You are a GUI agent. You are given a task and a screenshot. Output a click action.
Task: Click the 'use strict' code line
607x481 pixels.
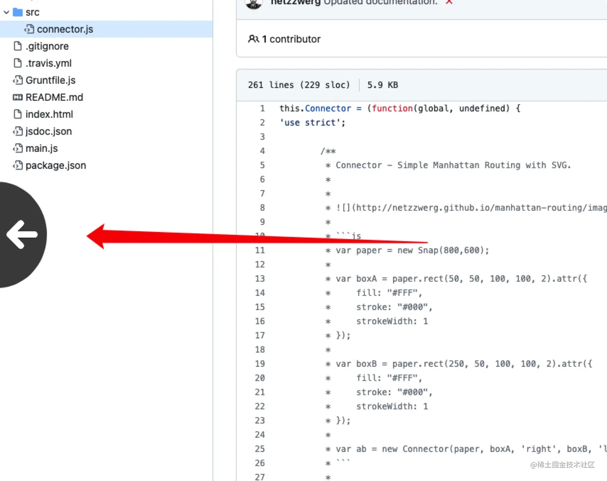[313, 123]
